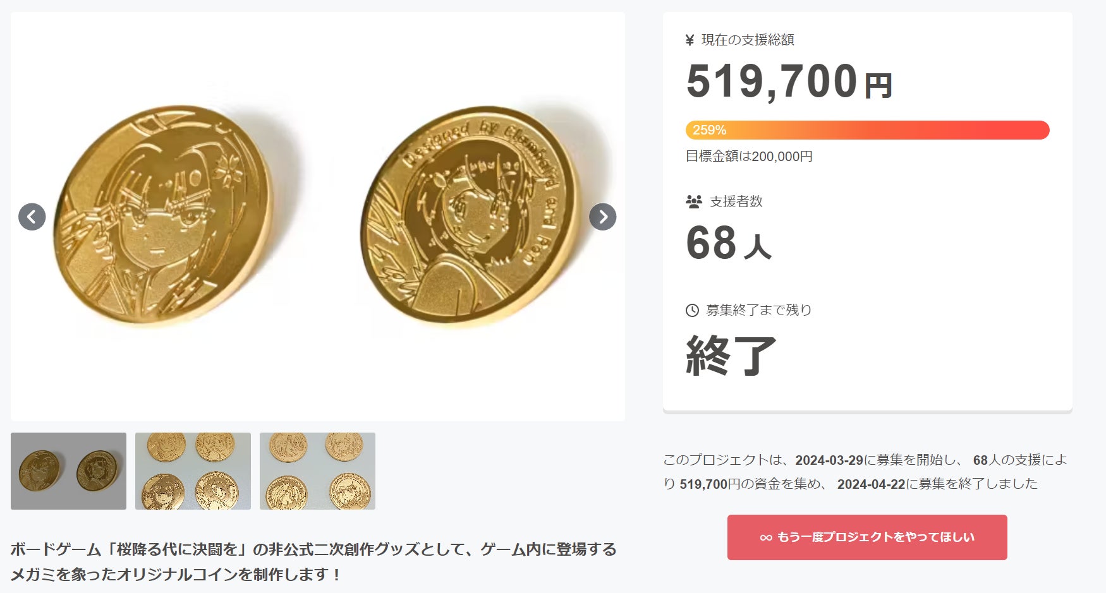This screenshot has width=1106, height=593.
Task: Advance to the next carousel image
Action: pos(602,217)
